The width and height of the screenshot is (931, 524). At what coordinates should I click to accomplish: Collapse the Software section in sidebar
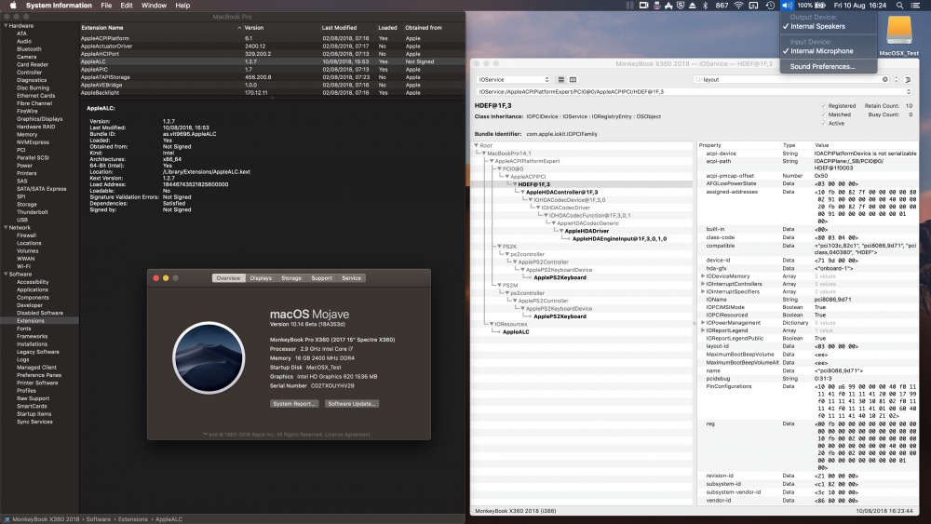(x=6, y=275)
